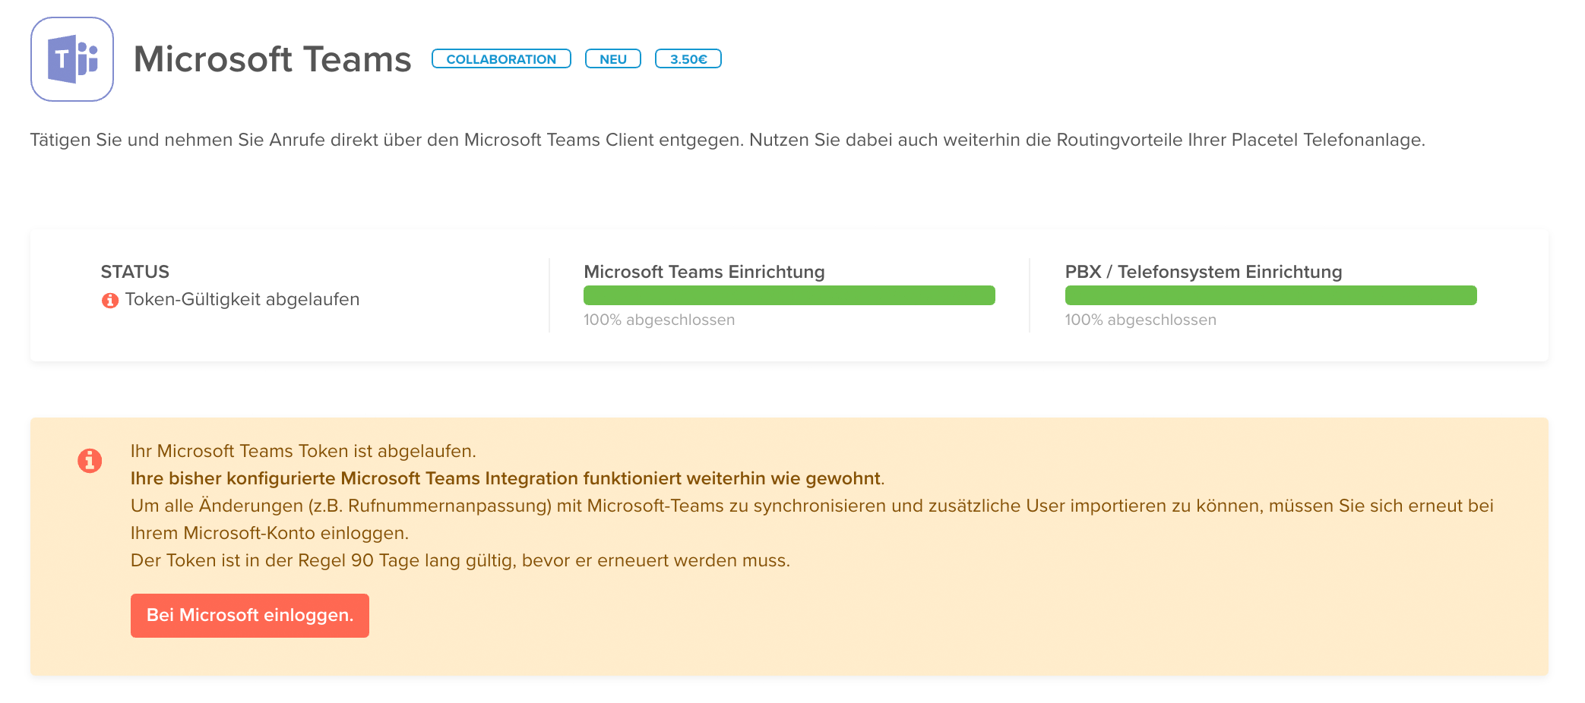This screenshot has height=703, width=1585.
Task: Click the NEU badge
Action: coord(613,58)
